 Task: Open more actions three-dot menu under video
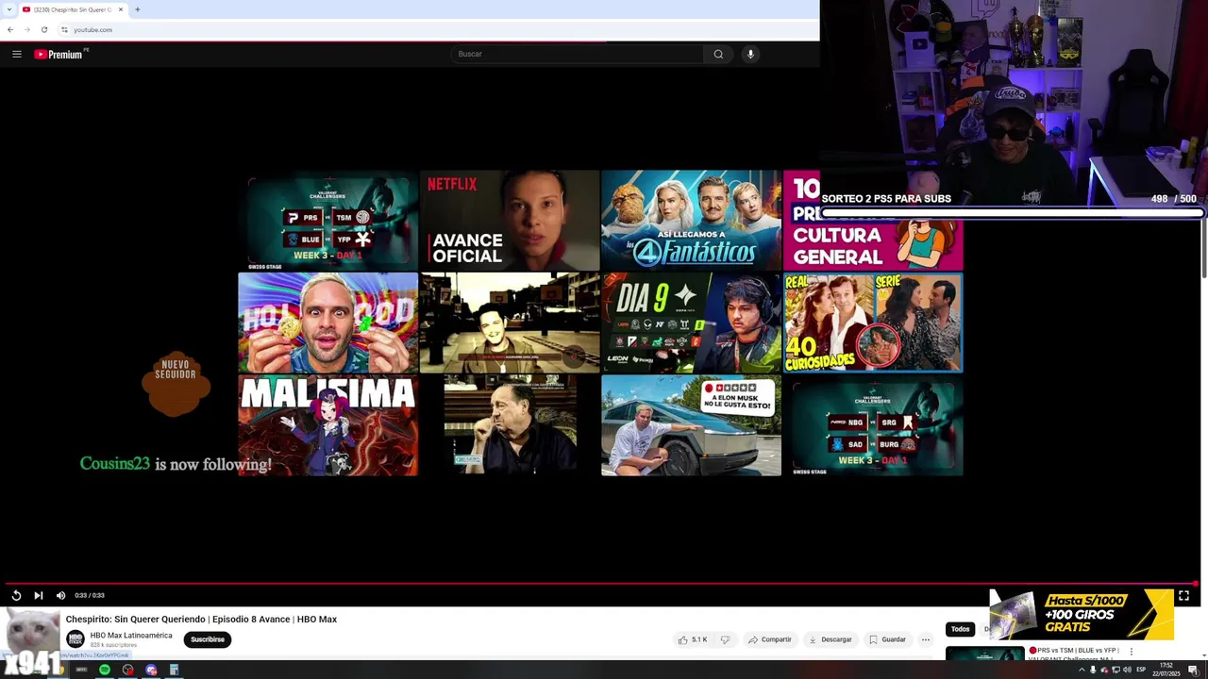pyautogui.click(x=926, y=639)
